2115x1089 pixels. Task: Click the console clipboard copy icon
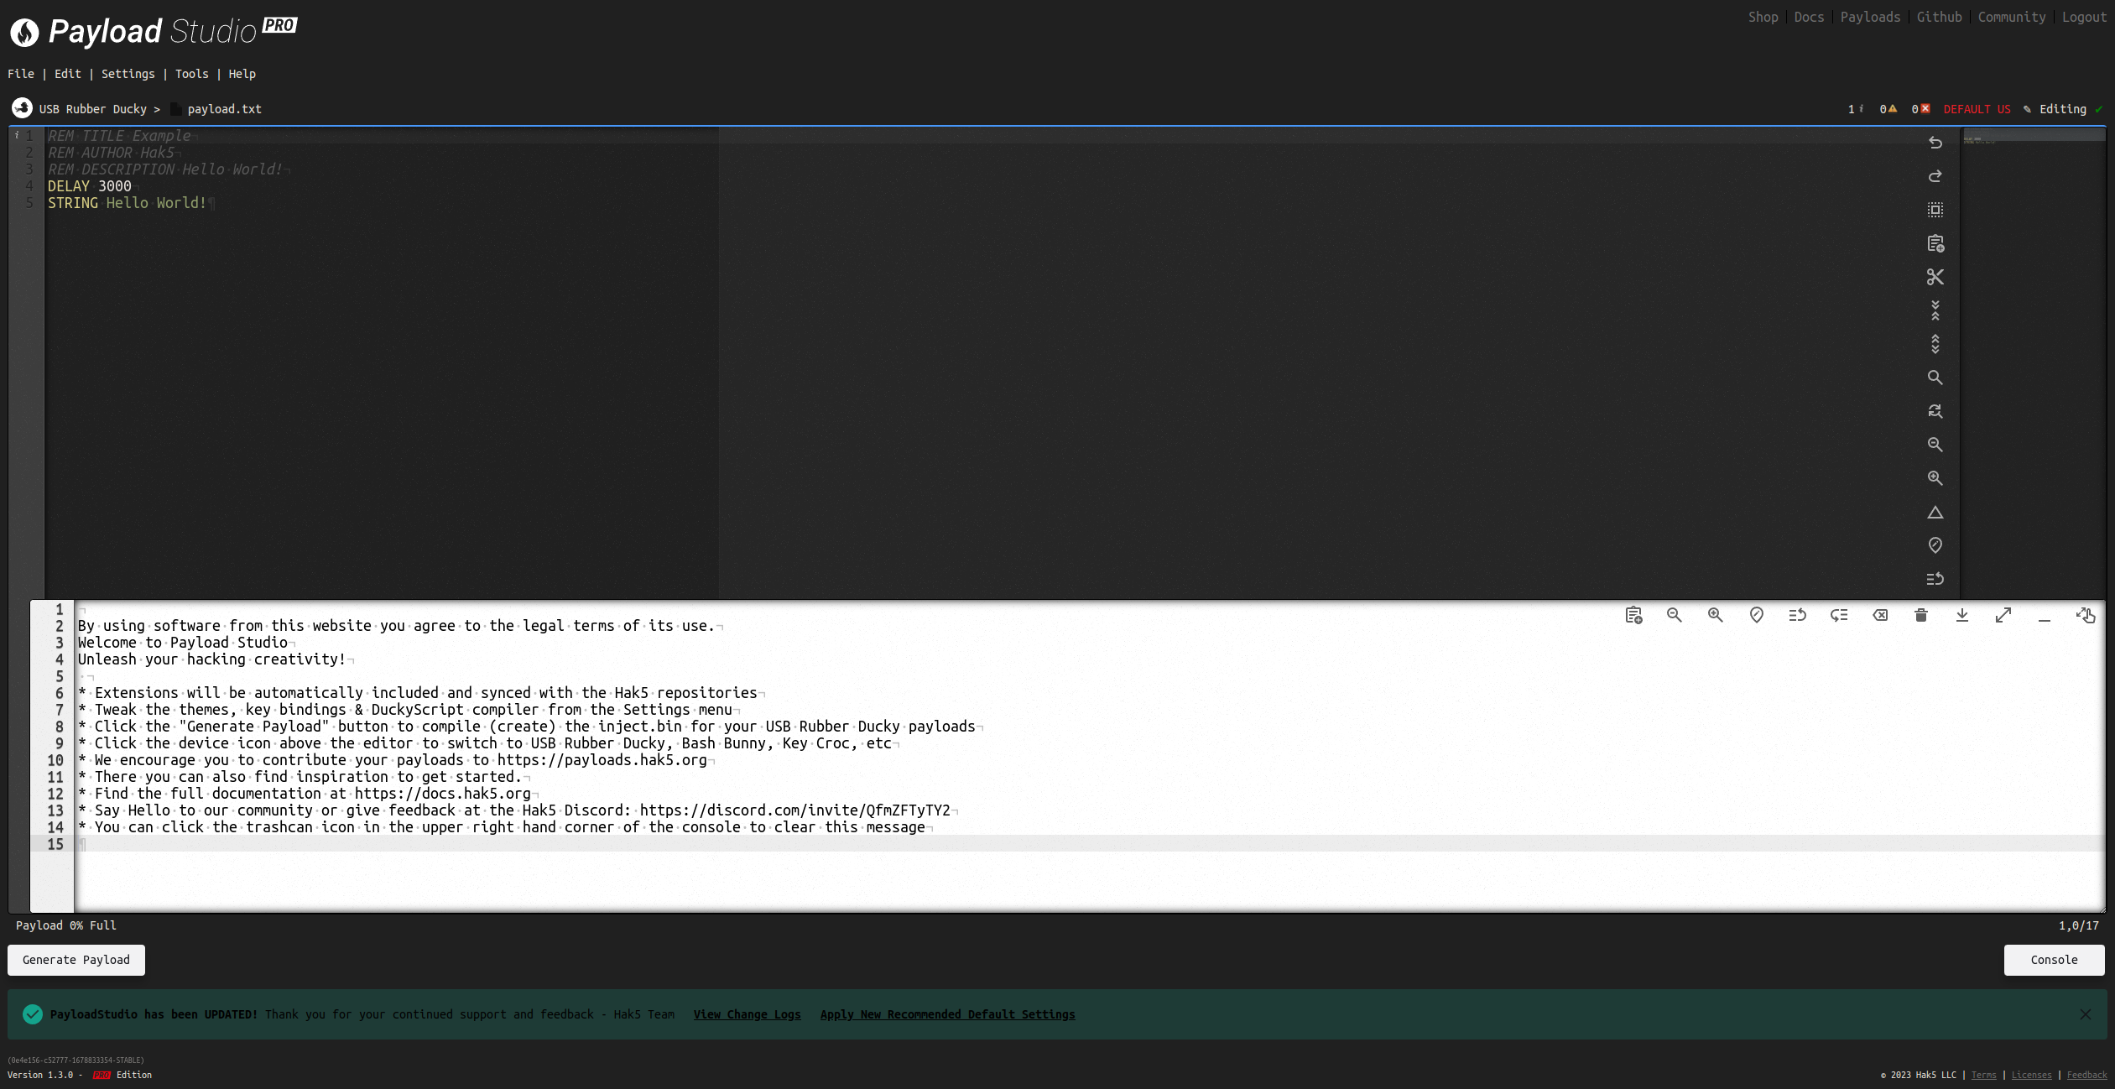click(x=1633, y=615)
